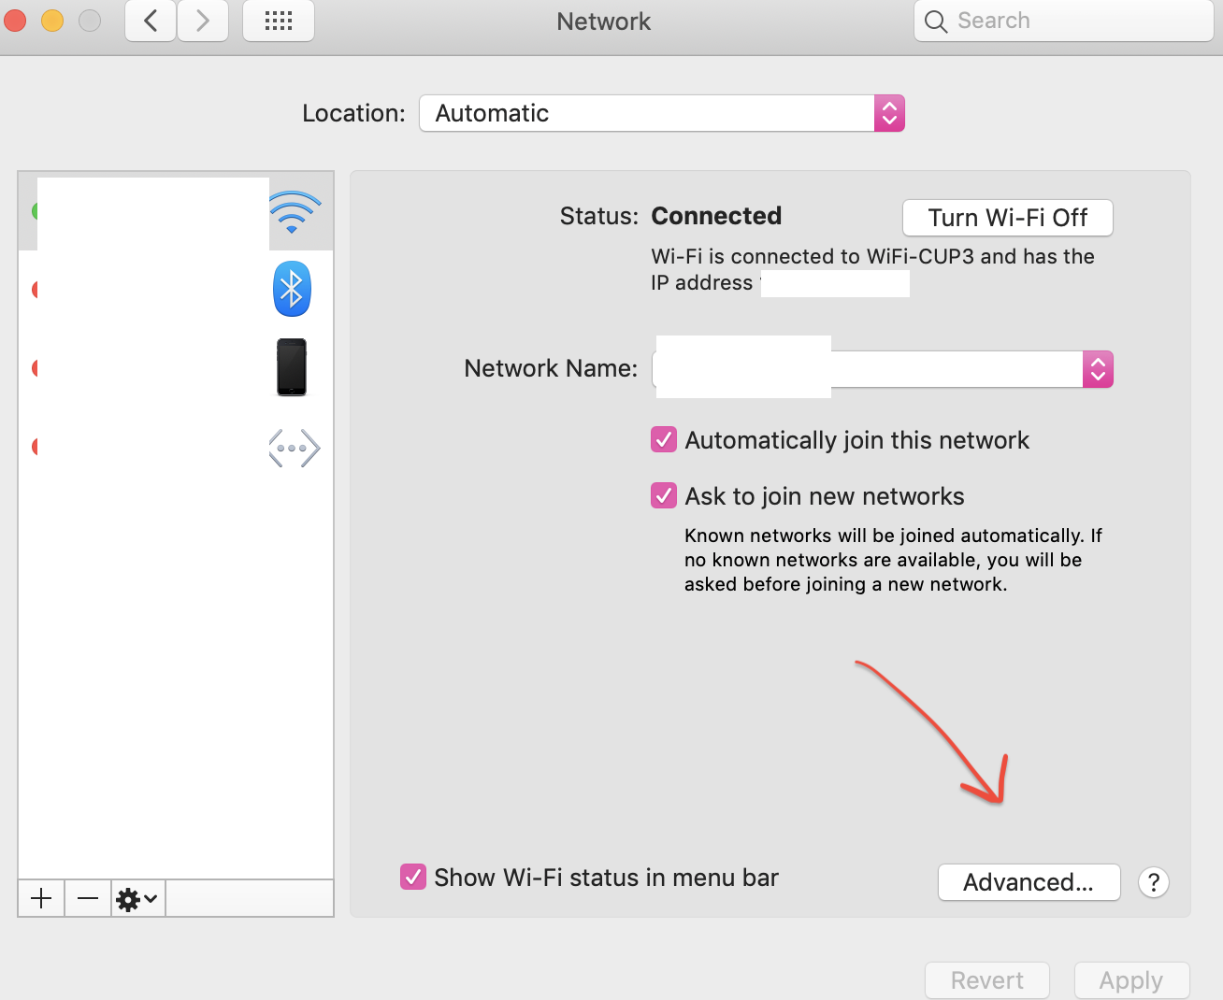This screenshot has height=1000, width=1223.
Task: Click the Revert button
Action: click(987, 980)
